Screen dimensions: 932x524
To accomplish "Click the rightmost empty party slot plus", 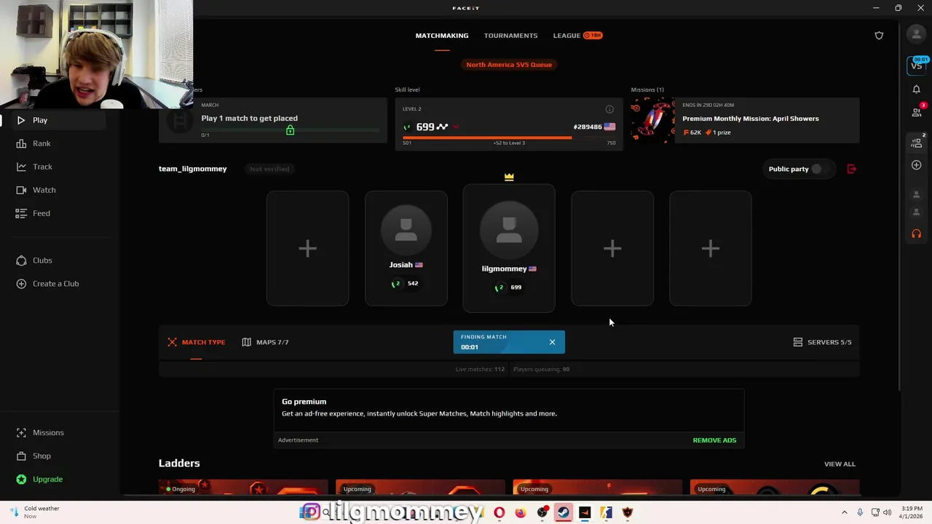I will tap(710, 248).
